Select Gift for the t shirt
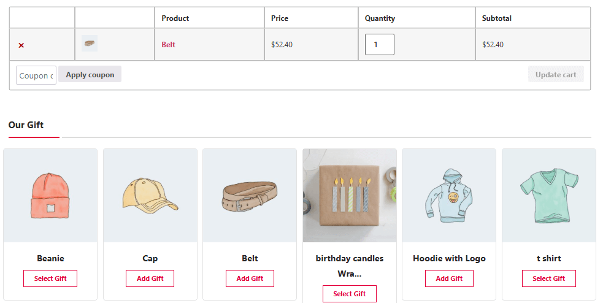Screen dimensions: 603x303 click(549, 278)
